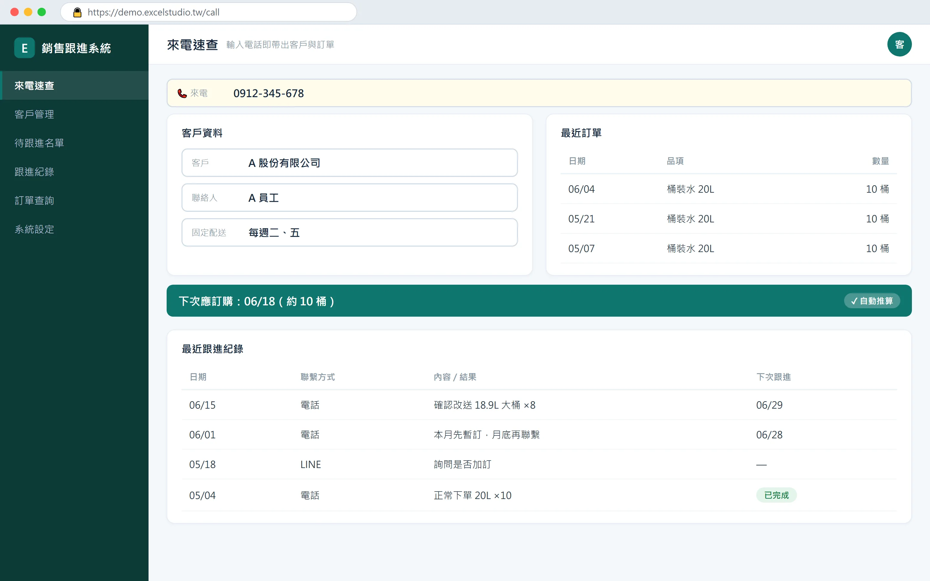This screenshot has height=581, width=930.
Task: Click the incoming phone number field
Action: 539,93
